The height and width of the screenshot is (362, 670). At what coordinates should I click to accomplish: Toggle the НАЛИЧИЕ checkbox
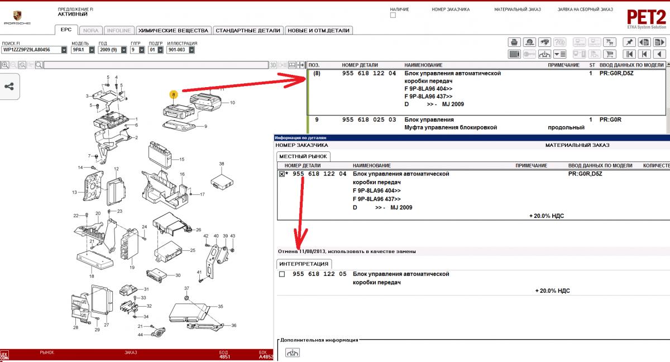(x=393, y=16)
